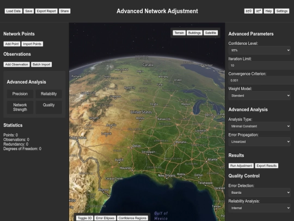This screenshot has height=221, width=294.
Task: Click the Iteration Limit input field
Action: (261, 65)
